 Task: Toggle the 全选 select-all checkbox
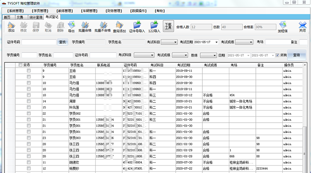21,65
